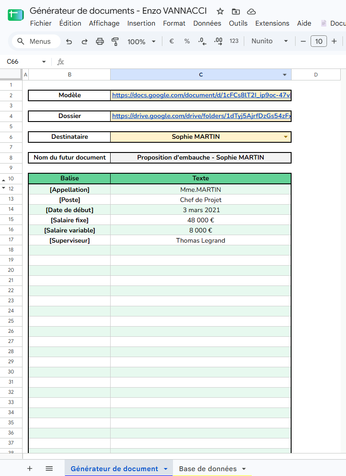Open the Dossier drive.google.com folder link

pyautogui.click(x=201, y=116)
